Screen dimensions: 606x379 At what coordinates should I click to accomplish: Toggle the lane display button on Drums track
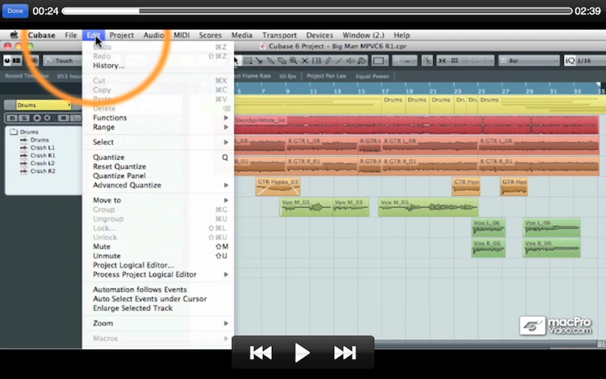[x=64, y=118]
